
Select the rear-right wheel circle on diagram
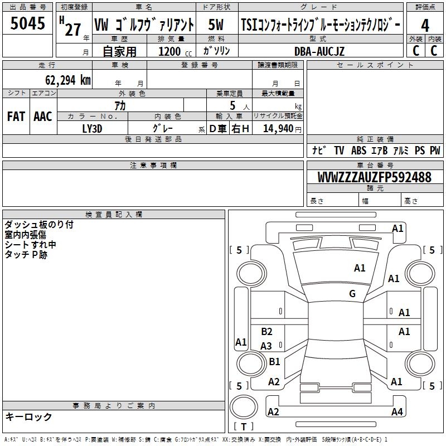[420, 363]
